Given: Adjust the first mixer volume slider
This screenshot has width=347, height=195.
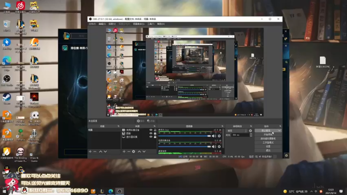Looking at the screenshot, I should pos(185,136).
